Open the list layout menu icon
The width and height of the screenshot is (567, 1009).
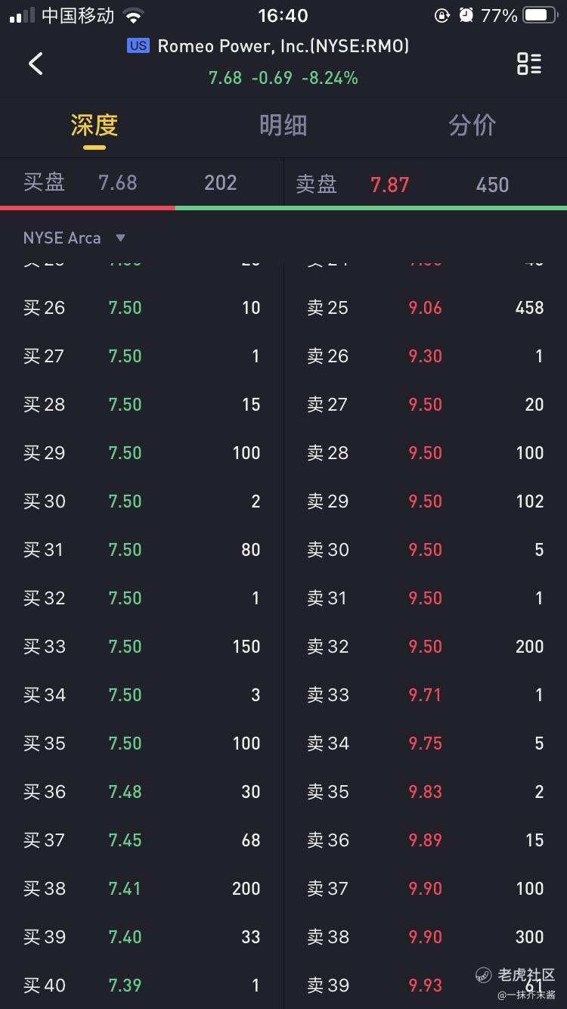tap(529, 64)
